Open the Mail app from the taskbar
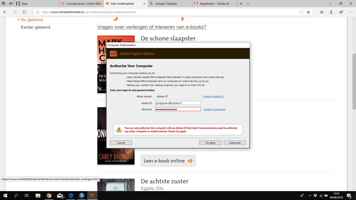Viewport: 356px width, 200px height. (x=60, y=195)
